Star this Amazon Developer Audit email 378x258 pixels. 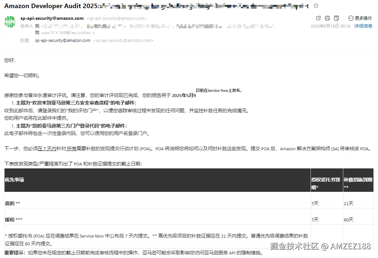316,6
